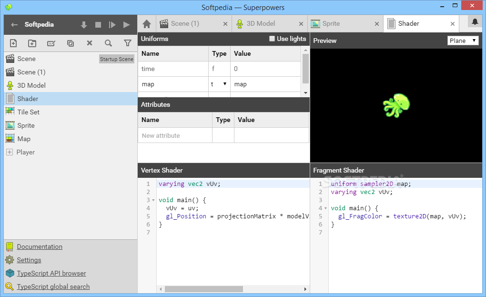The height and width of the screenshot is (297, 486).
Task: Close the Scene (1) tab
Action: pos(225,24)
